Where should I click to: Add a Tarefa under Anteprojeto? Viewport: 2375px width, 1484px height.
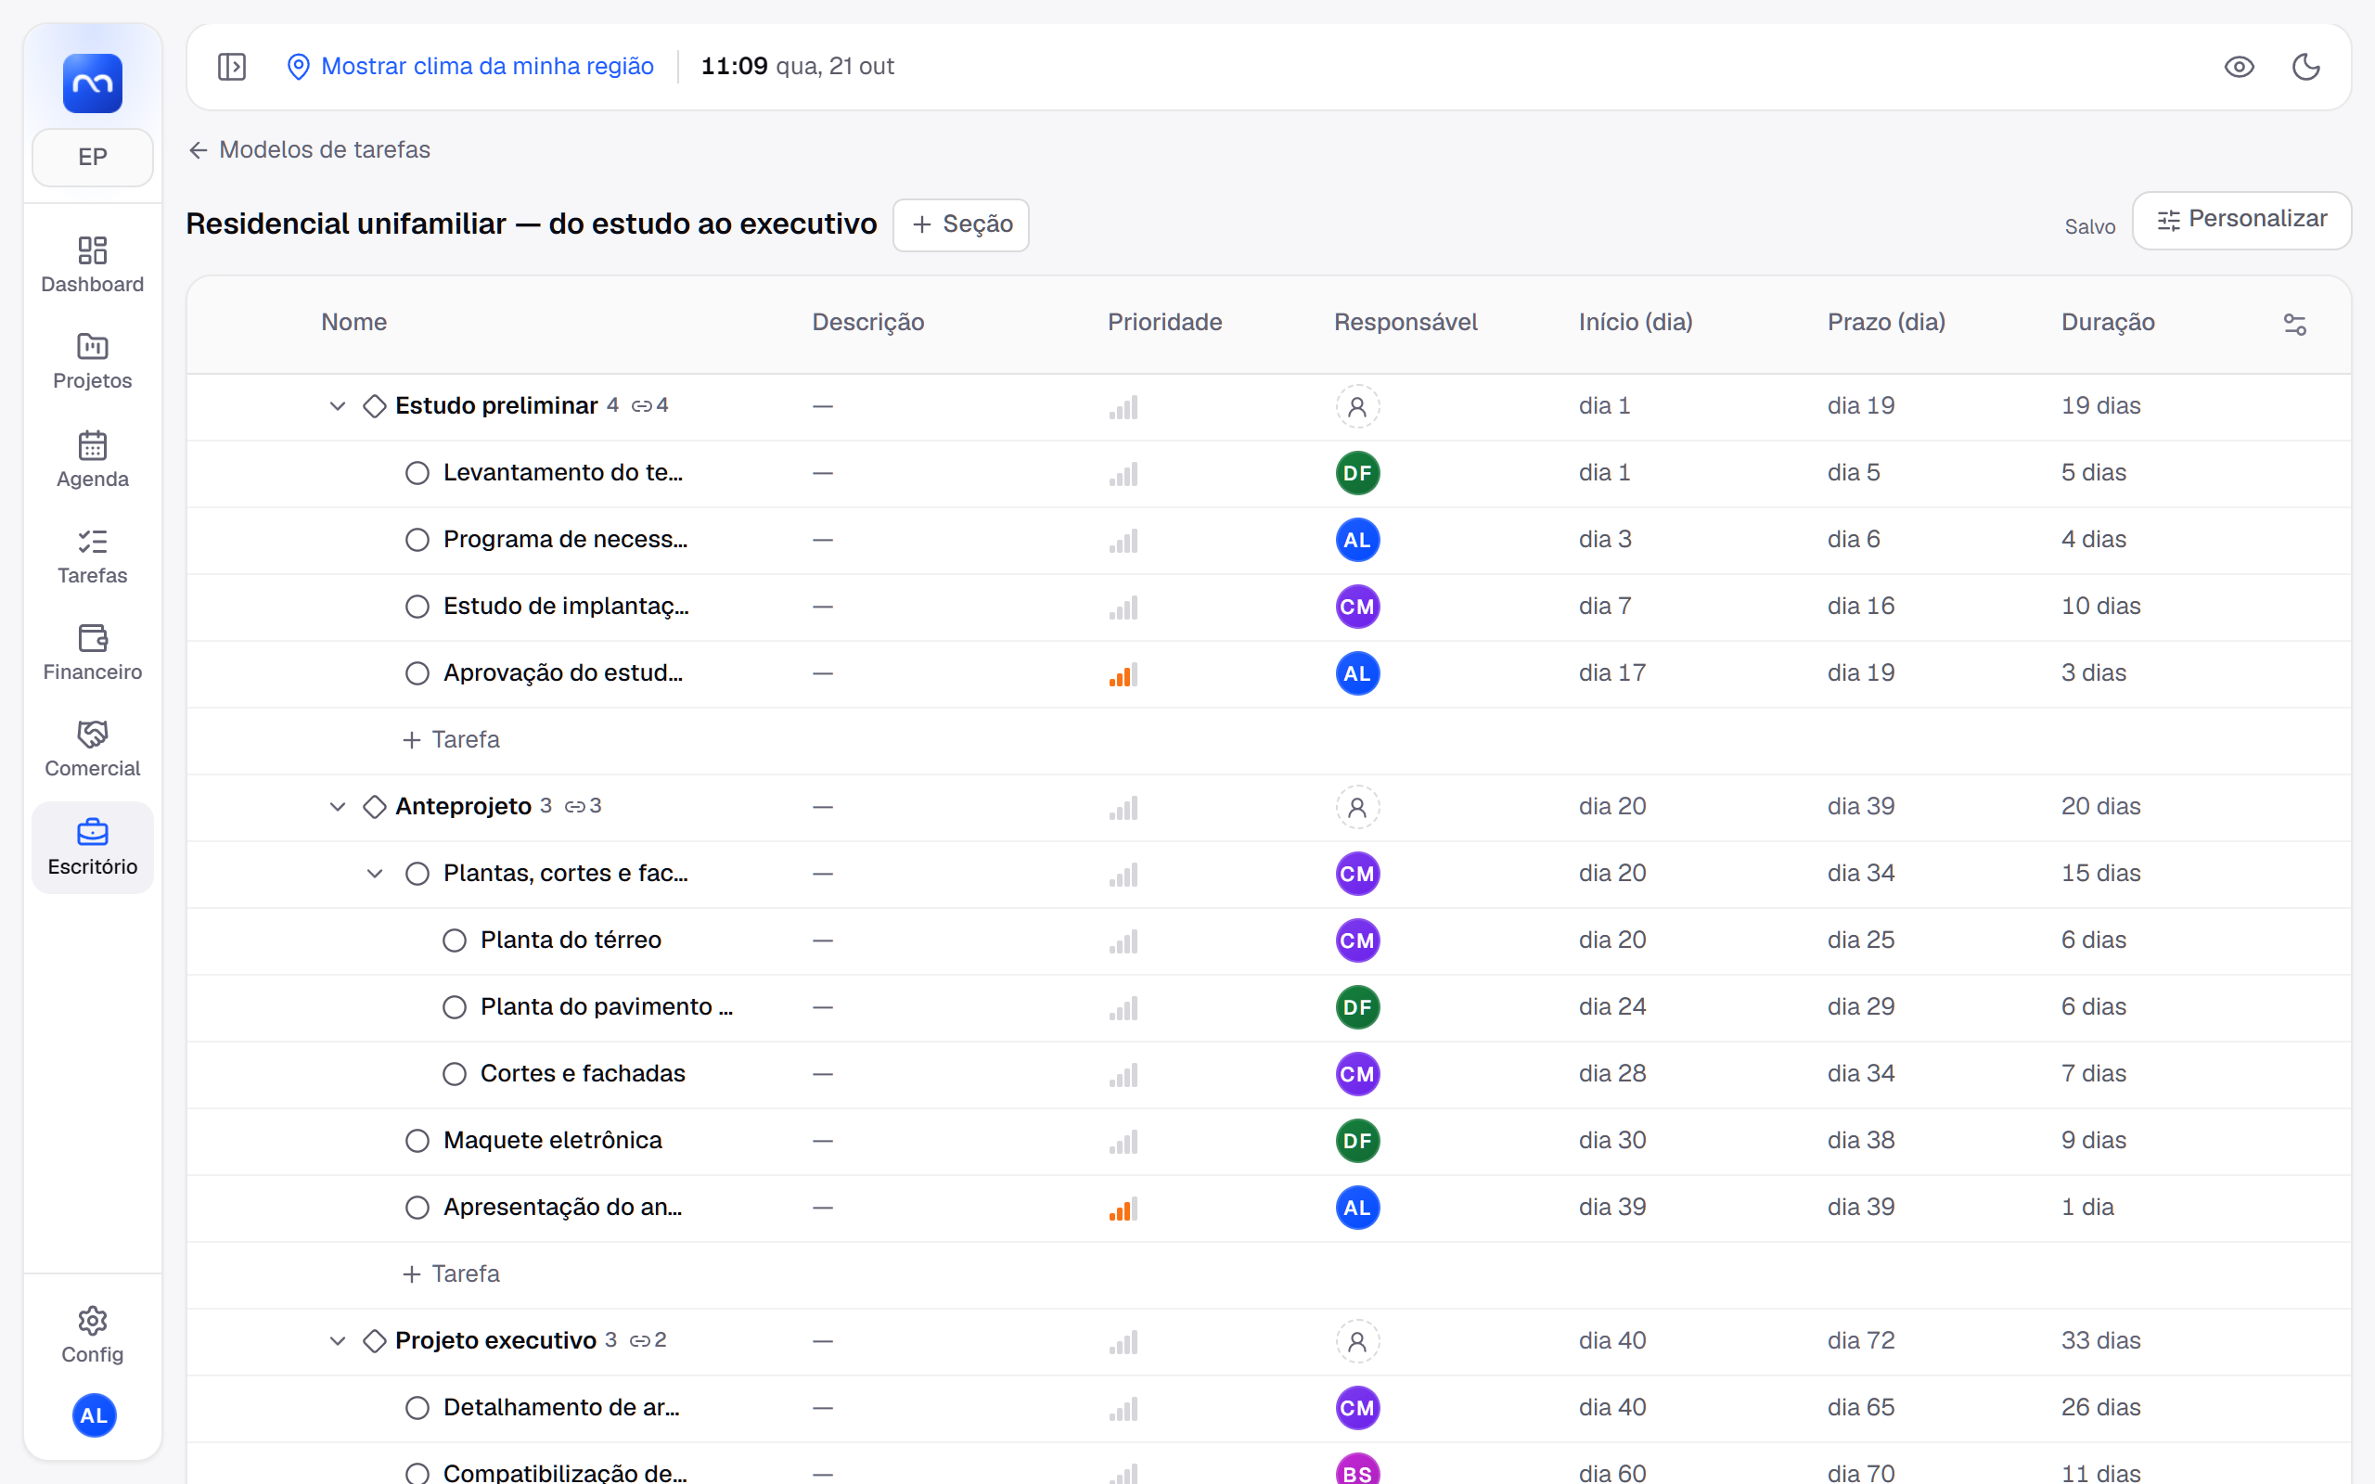pyautogui.click(x=452, y=1274)
